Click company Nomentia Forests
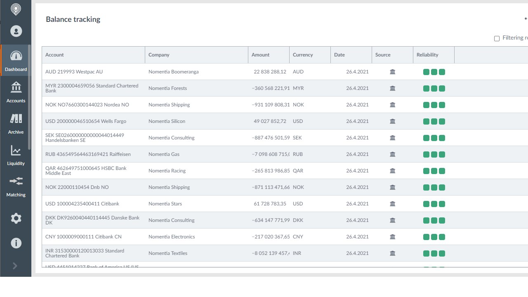This screenshot has height=297, width=528. point(167,88)
